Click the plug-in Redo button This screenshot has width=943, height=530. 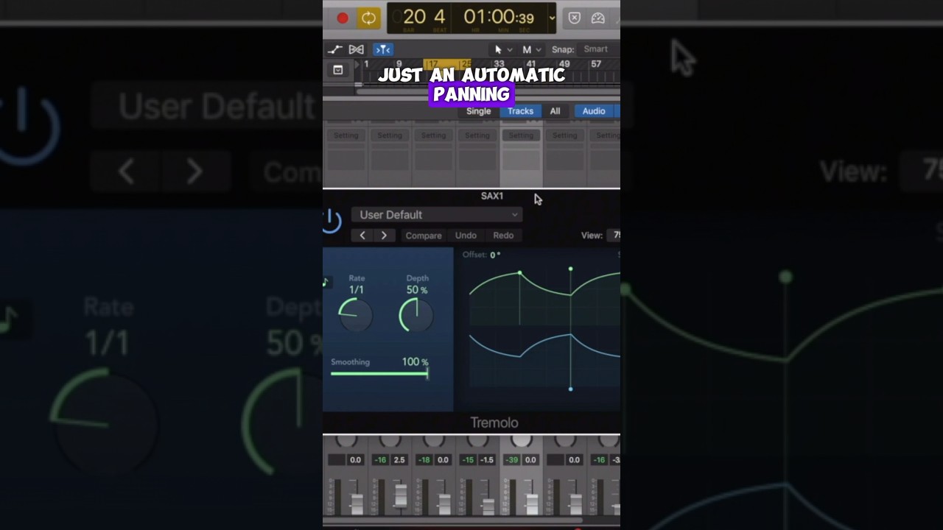point(503,236)
